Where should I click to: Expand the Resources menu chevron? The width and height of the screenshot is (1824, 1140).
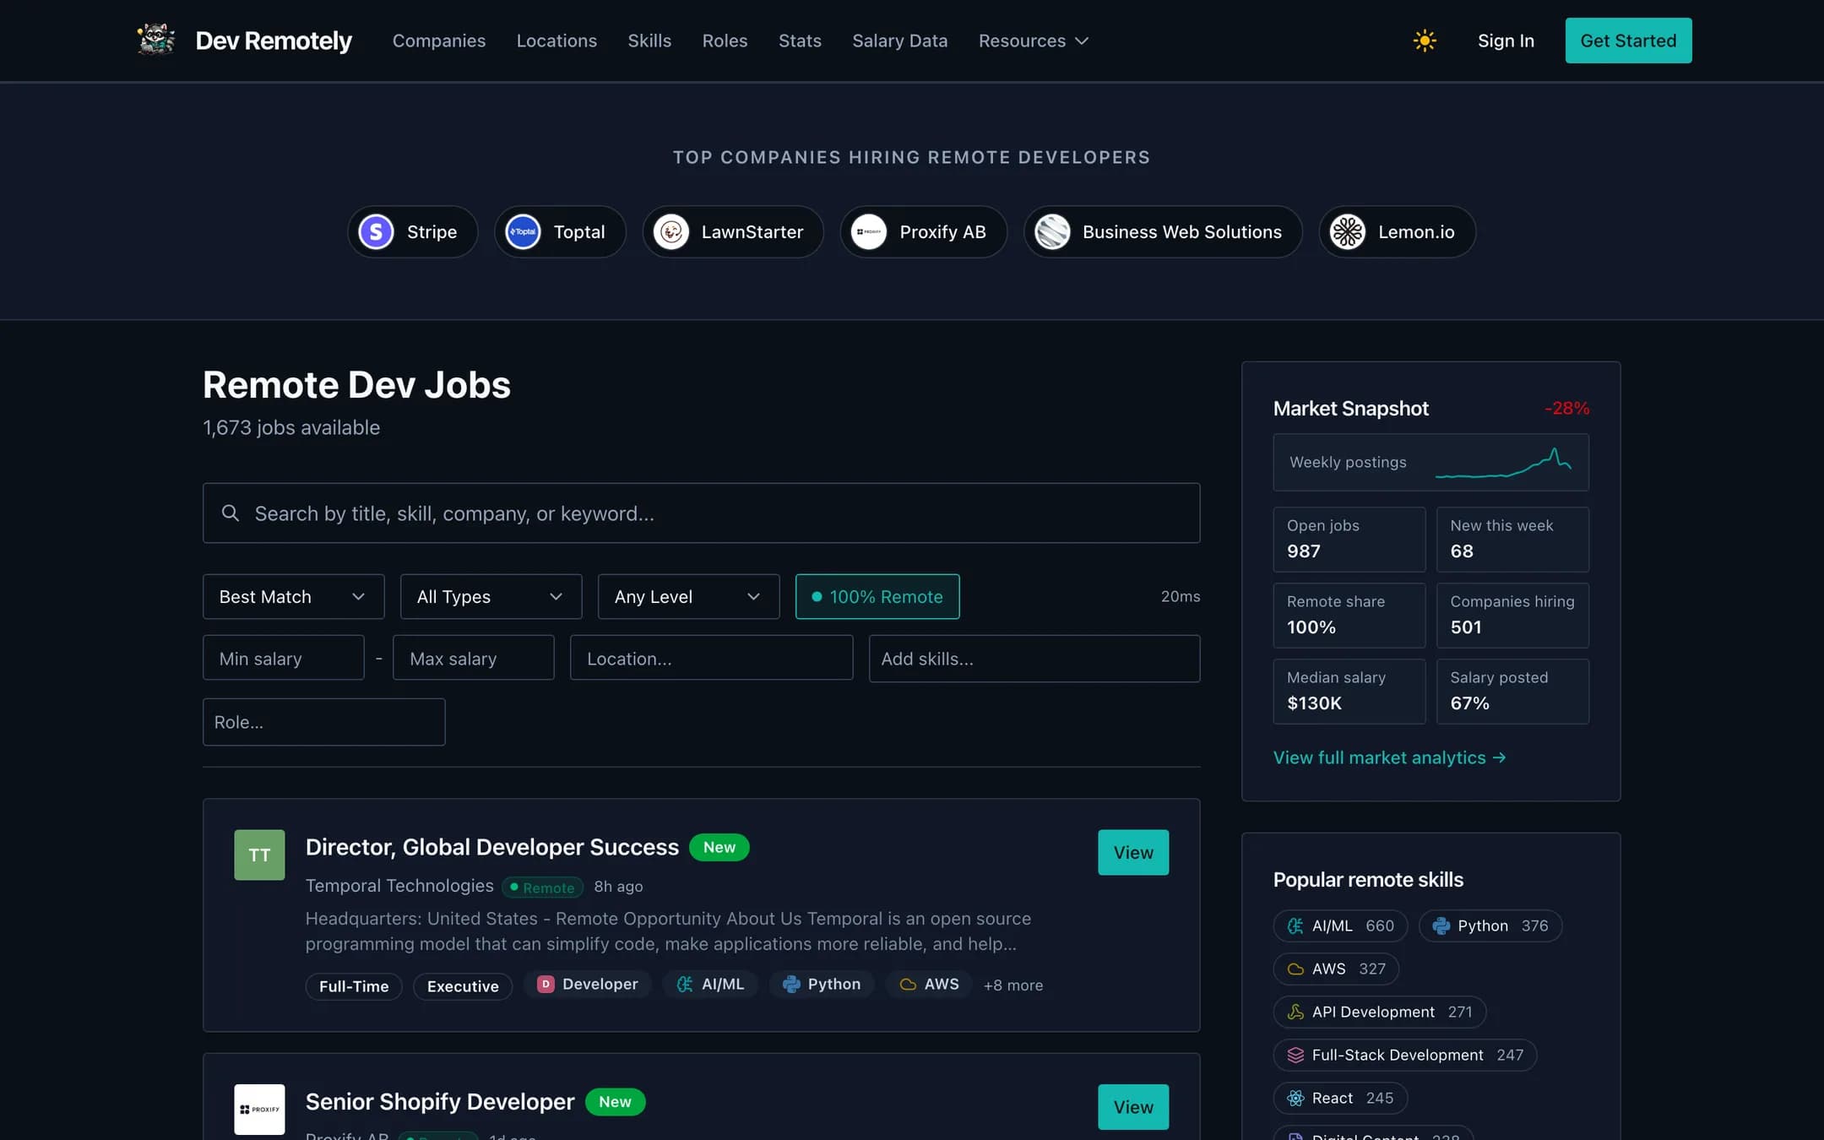(x=1081, y=41)
